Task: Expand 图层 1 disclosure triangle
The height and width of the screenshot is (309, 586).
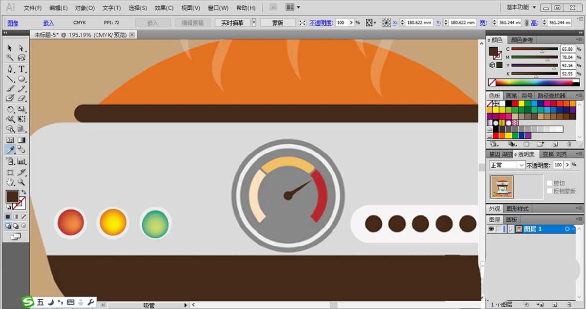Action: point(511,229)
